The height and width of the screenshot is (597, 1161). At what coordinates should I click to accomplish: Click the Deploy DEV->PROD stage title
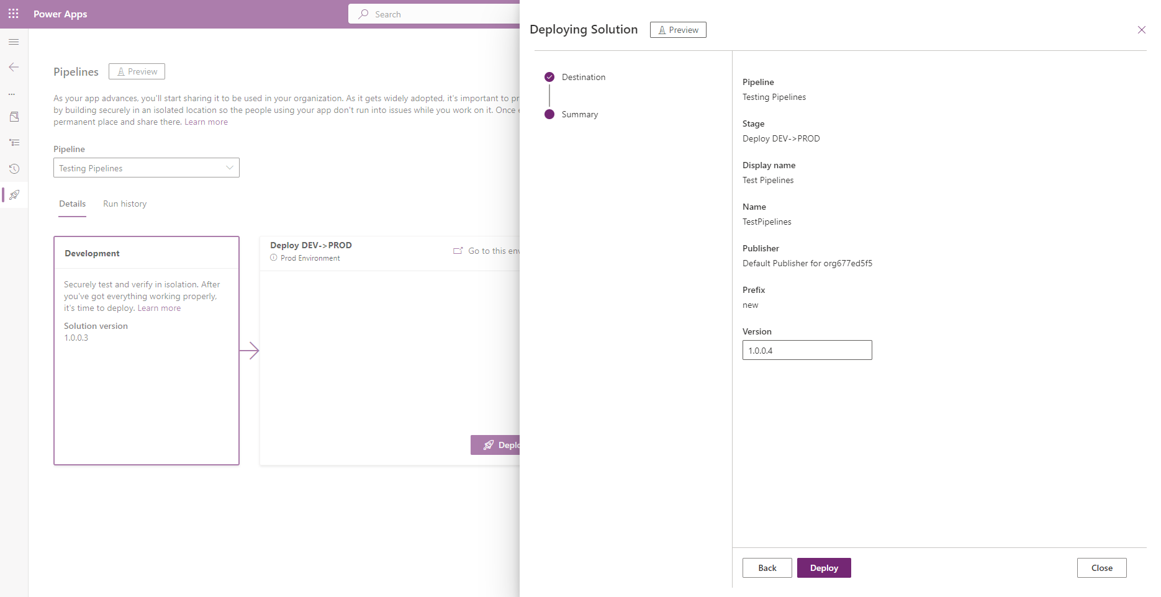pos(311,245)
